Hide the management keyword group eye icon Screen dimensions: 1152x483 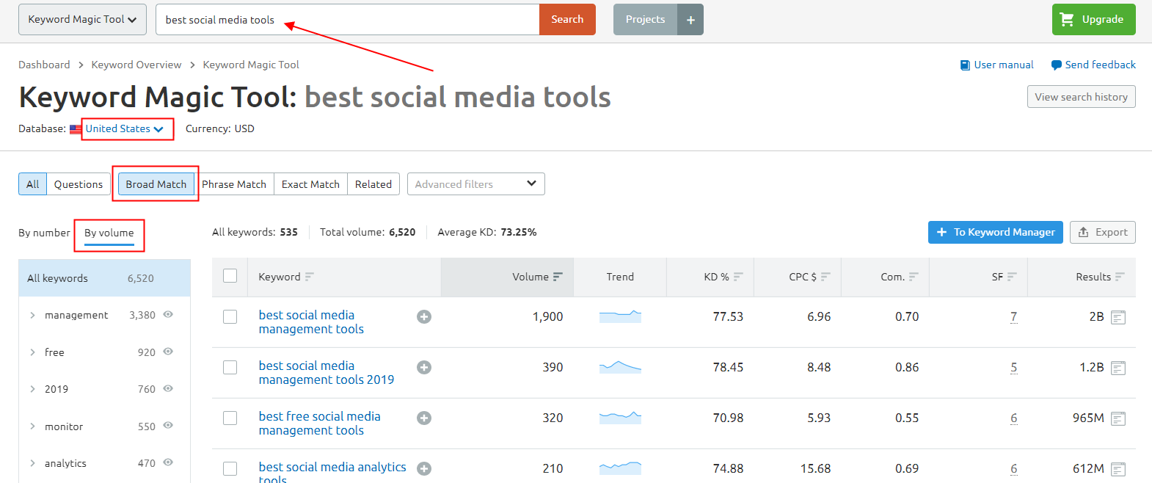pos(168,314)
